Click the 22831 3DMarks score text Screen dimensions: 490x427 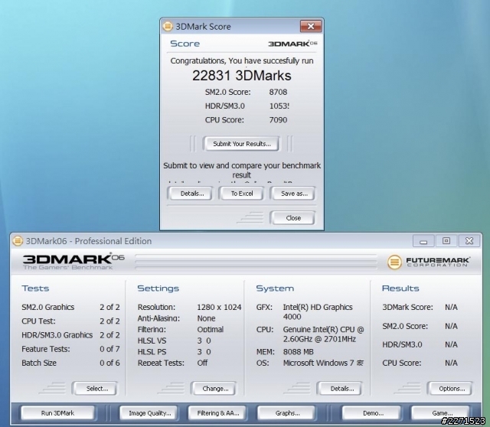(x=242, y=76)
